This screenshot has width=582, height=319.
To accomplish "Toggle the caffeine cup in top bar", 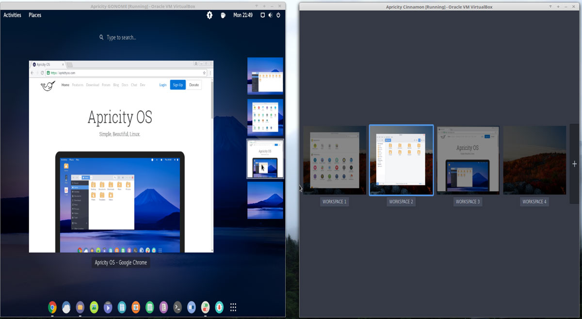I will pos(223,15).
